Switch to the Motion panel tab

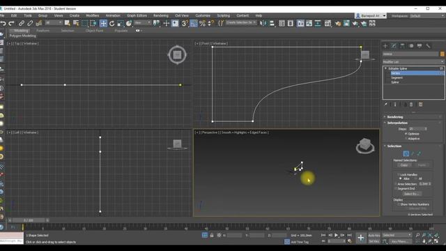tap(411, 46)
